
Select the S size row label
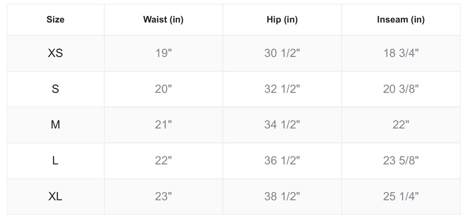[x=55, y=89]
